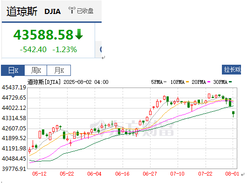Click the 07-10 date axis label

click(178, 174)
